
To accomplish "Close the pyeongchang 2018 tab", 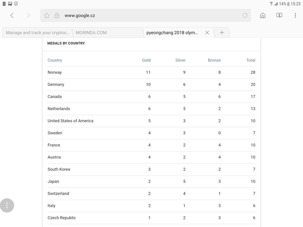I will click(207, 33).
